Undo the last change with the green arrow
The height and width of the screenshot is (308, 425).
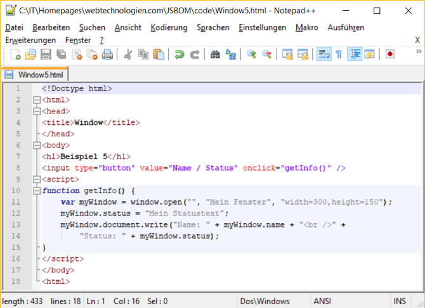click(x=179, y=55)
